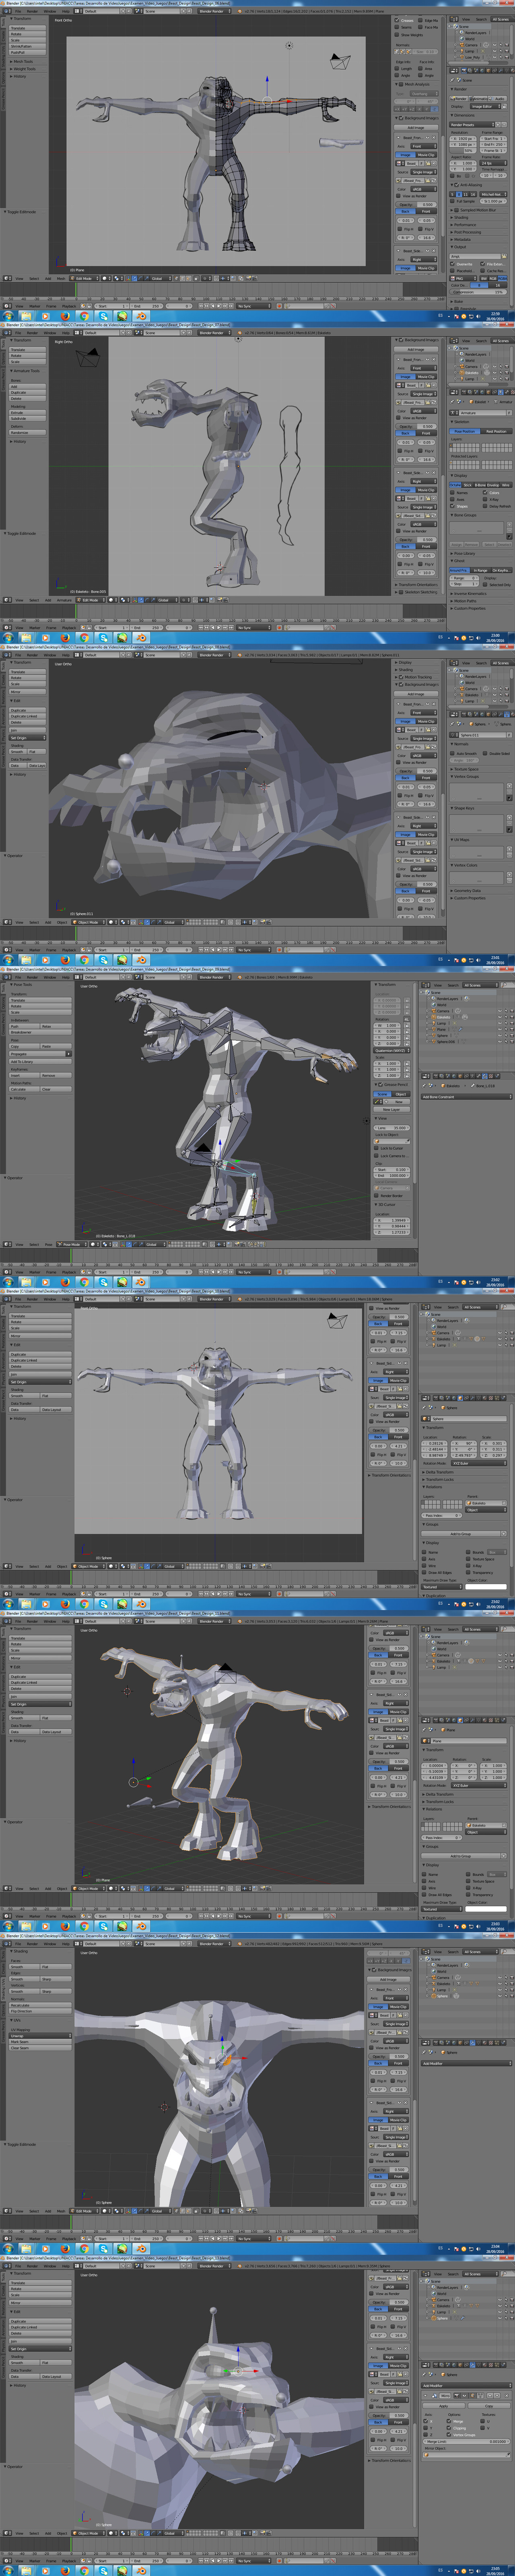The width and height of the screenshot is (515, 2576).
Task: Click Mark Seam in face close-up Edit Mode shelf
Action: tap(40, 2041)
